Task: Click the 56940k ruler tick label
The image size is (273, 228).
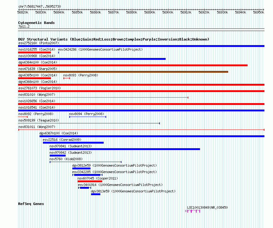Action: click(240, 12)
